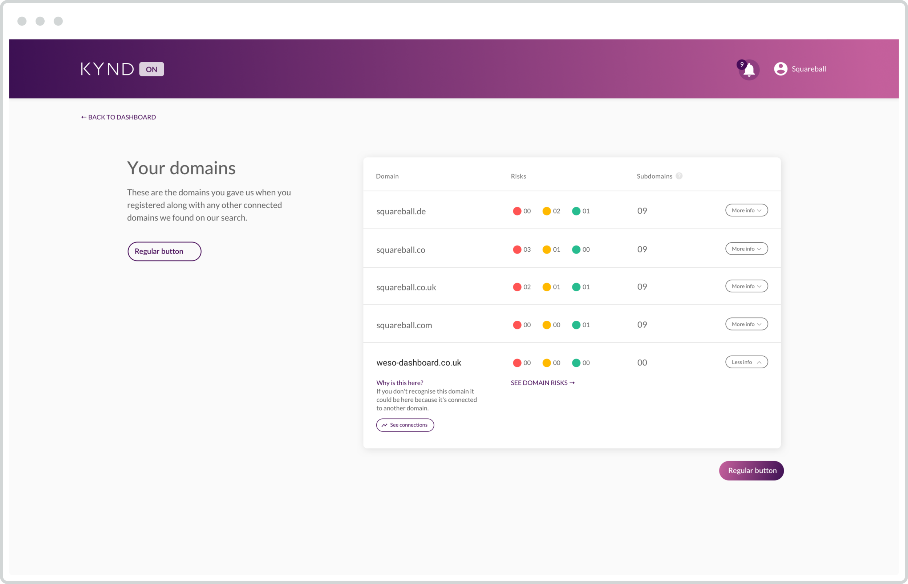Click the Subdomains help question-mark icon

point(679,176)
